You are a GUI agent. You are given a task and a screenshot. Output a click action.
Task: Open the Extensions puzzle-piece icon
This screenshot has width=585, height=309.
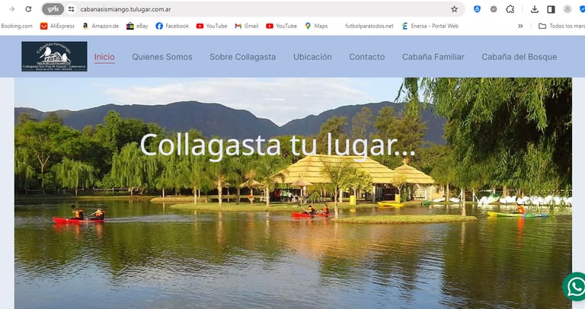point(510,9)
